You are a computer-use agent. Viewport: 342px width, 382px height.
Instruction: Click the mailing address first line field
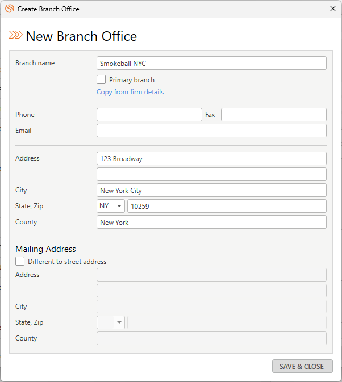[x=211, y=275]
